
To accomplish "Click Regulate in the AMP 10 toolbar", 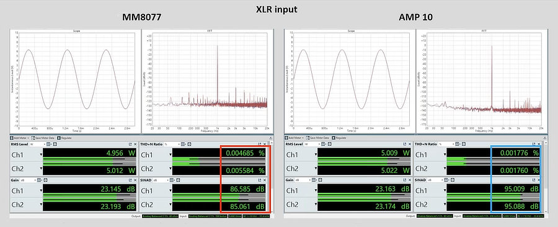I will [339, 138].
